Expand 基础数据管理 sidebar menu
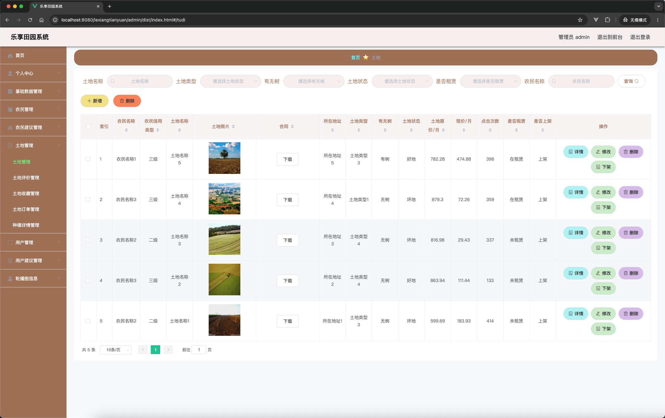The image size is (665, 418). [x=33, y=91]
